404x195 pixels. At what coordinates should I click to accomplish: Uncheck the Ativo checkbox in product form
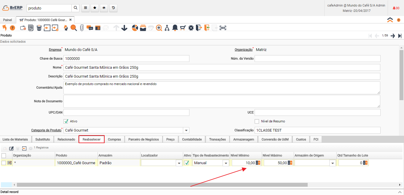coord(66,121)
